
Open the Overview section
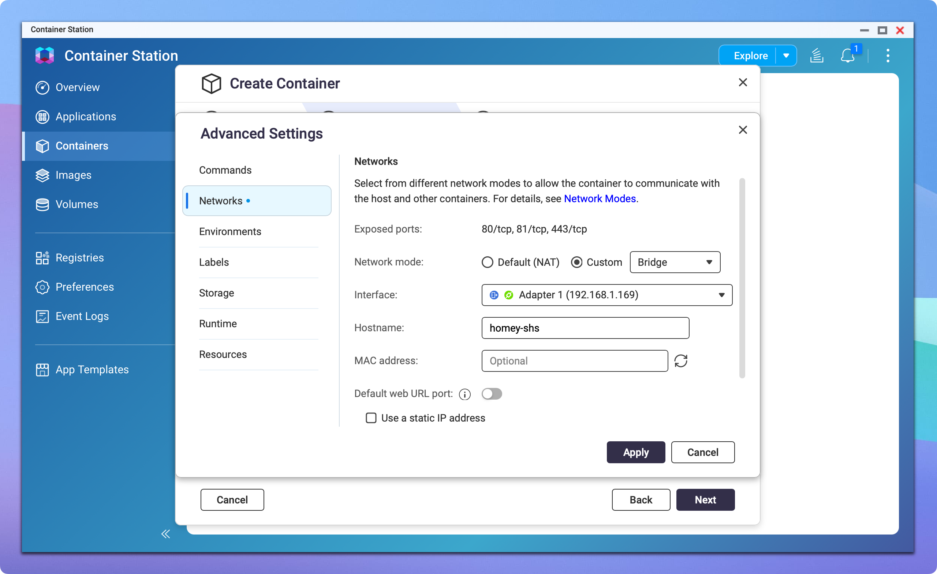(78, 87)
